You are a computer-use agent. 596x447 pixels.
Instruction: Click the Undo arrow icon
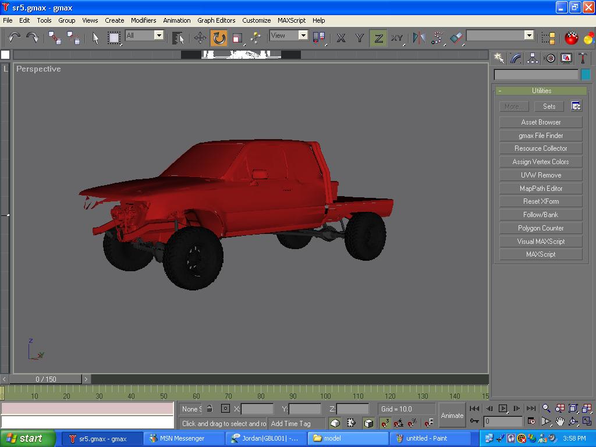pyautogui.click(x=14, y=38)
